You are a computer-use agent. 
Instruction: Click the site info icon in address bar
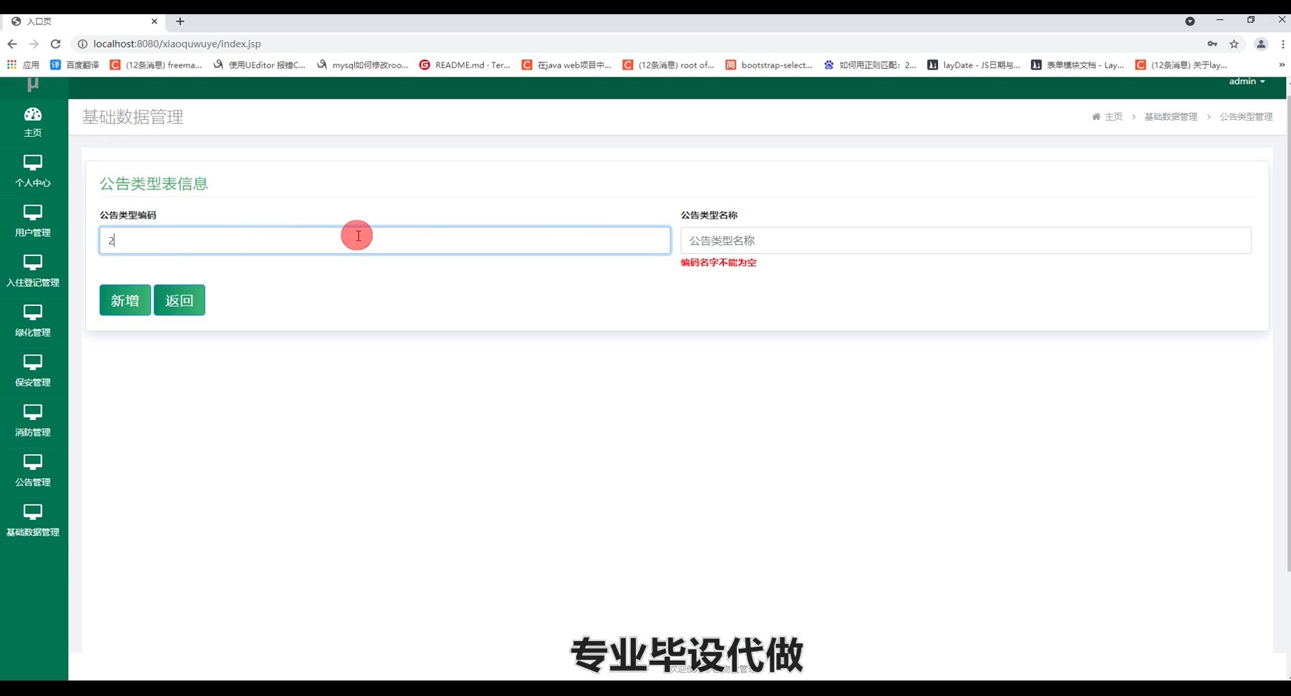[83, 44]
